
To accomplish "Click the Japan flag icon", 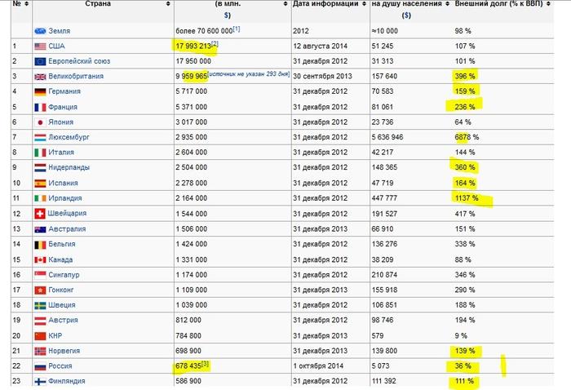I will coord(40,122).
